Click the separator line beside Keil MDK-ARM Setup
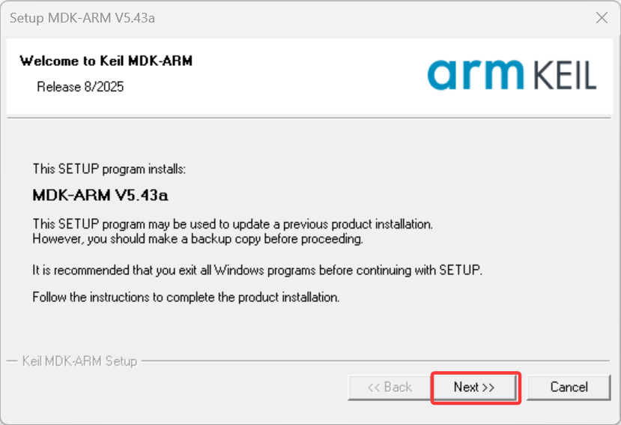Screen dimensions: 621x425 click(x=375, y=361)
